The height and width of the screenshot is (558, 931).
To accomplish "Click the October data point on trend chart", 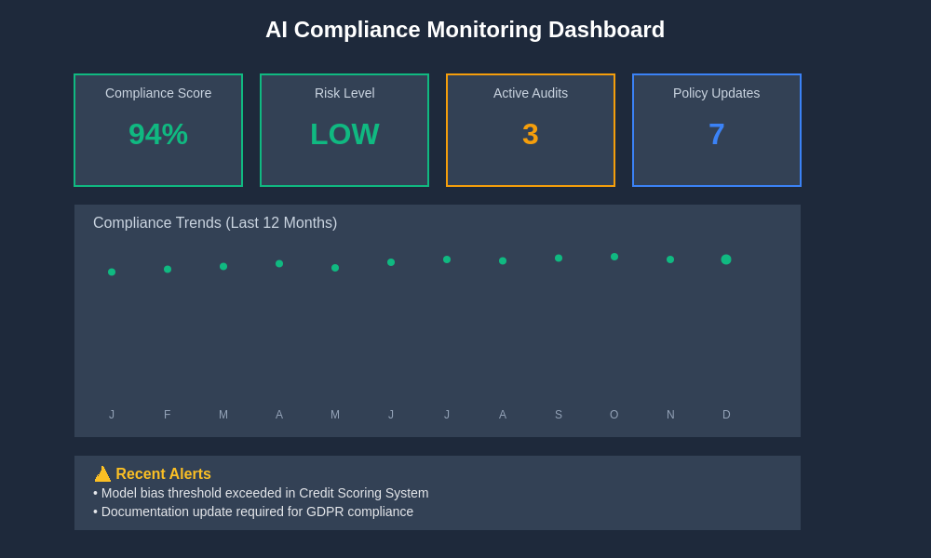I will tap(614, 257).
